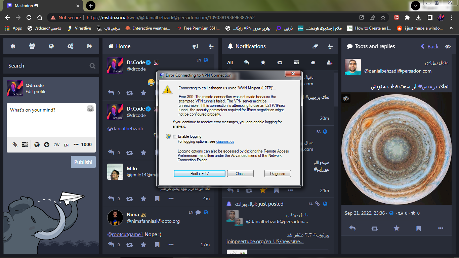
Task: Click the Mentions reply-arrow notifications filter tab
Action: (x=246, y=62)
